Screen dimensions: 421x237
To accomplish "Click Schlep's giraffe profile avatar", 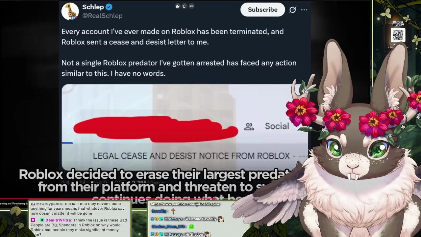I will 70,11.
